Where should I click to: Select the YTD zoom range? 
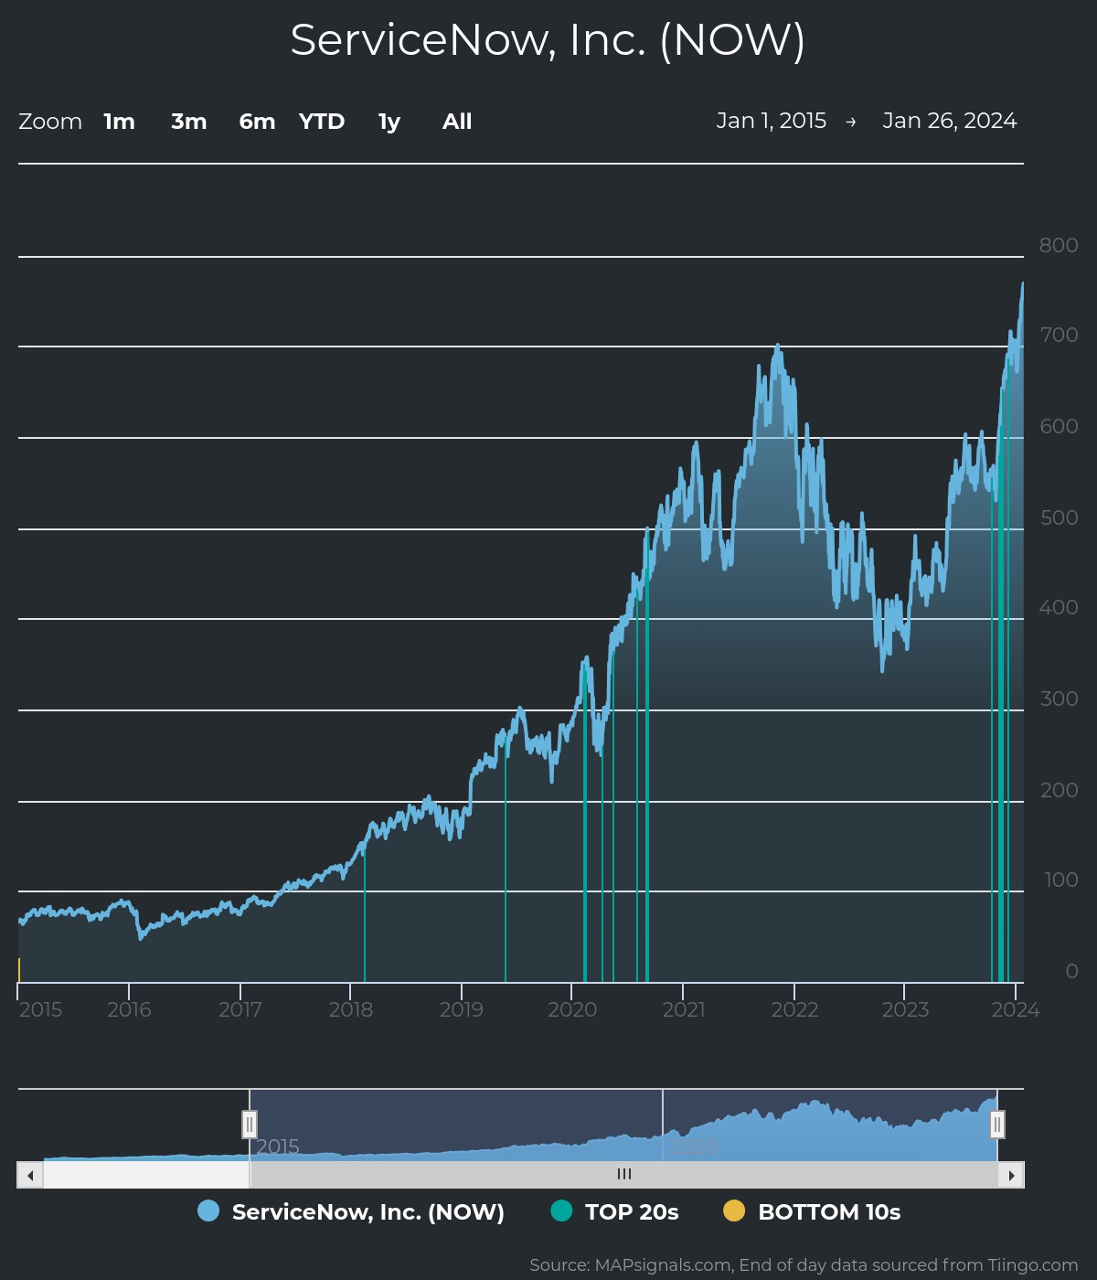point(322,122)
